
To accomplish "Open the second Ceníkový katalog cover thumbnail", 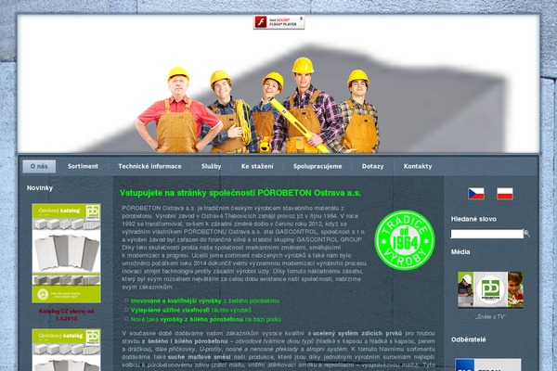I will click(67, 350).
